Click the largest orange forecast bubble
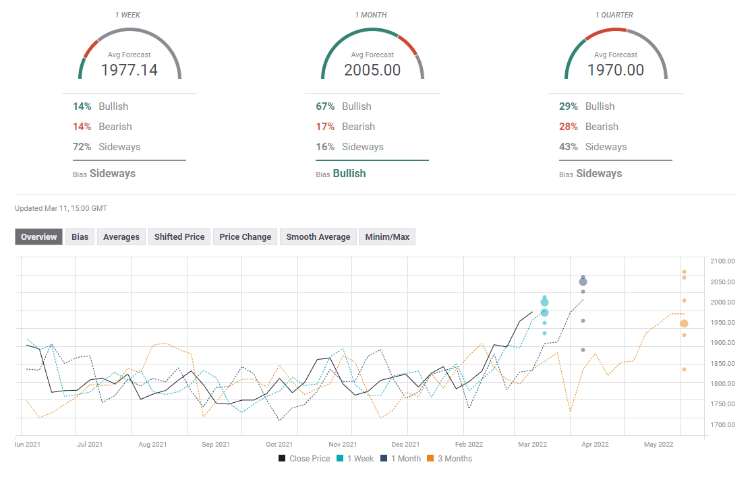Viewport: 752px width, 481px height. 684,324
